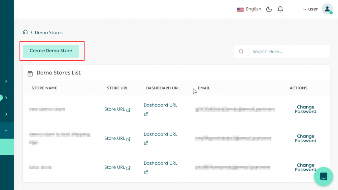The height and width of the screenshot is (190, 338).
Task: Open the Store URL of the second store
Action: coord(115,138)
